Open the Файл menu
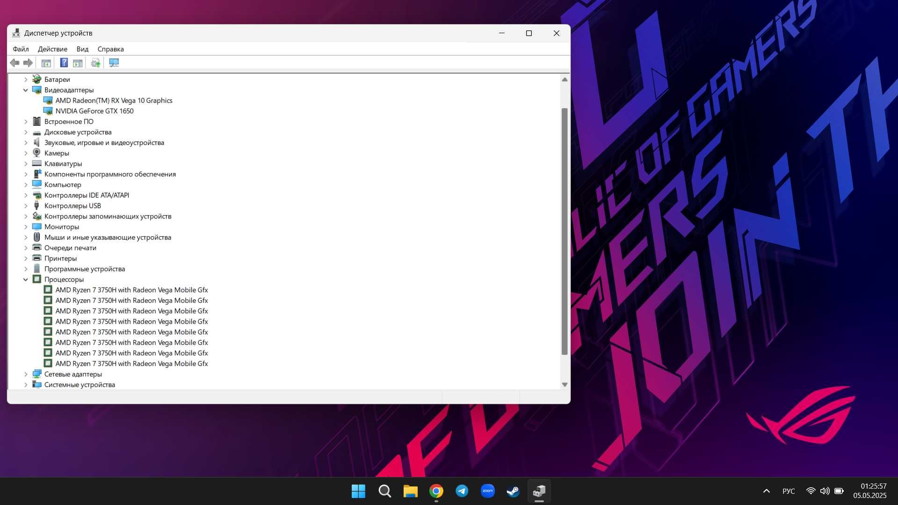The image size is (898, 505). point(21,49)
